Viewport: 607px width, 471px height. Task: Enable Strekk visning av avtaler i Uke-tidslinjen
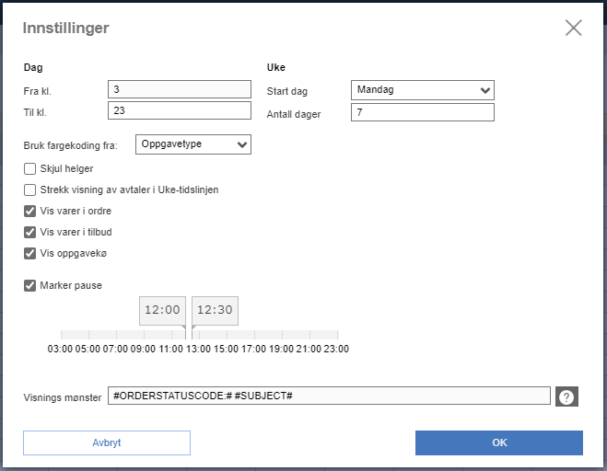29,190
